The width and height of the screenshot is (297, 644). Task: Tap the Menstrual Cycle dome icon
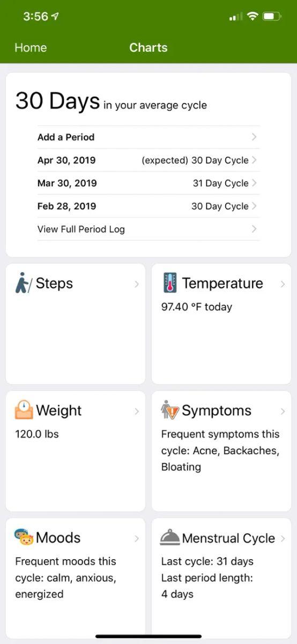tap(170, 538)
